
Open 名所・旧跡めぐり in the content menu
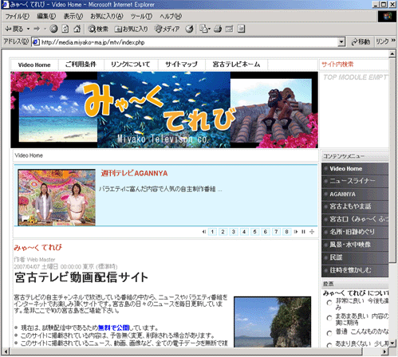tap(355, 232)
